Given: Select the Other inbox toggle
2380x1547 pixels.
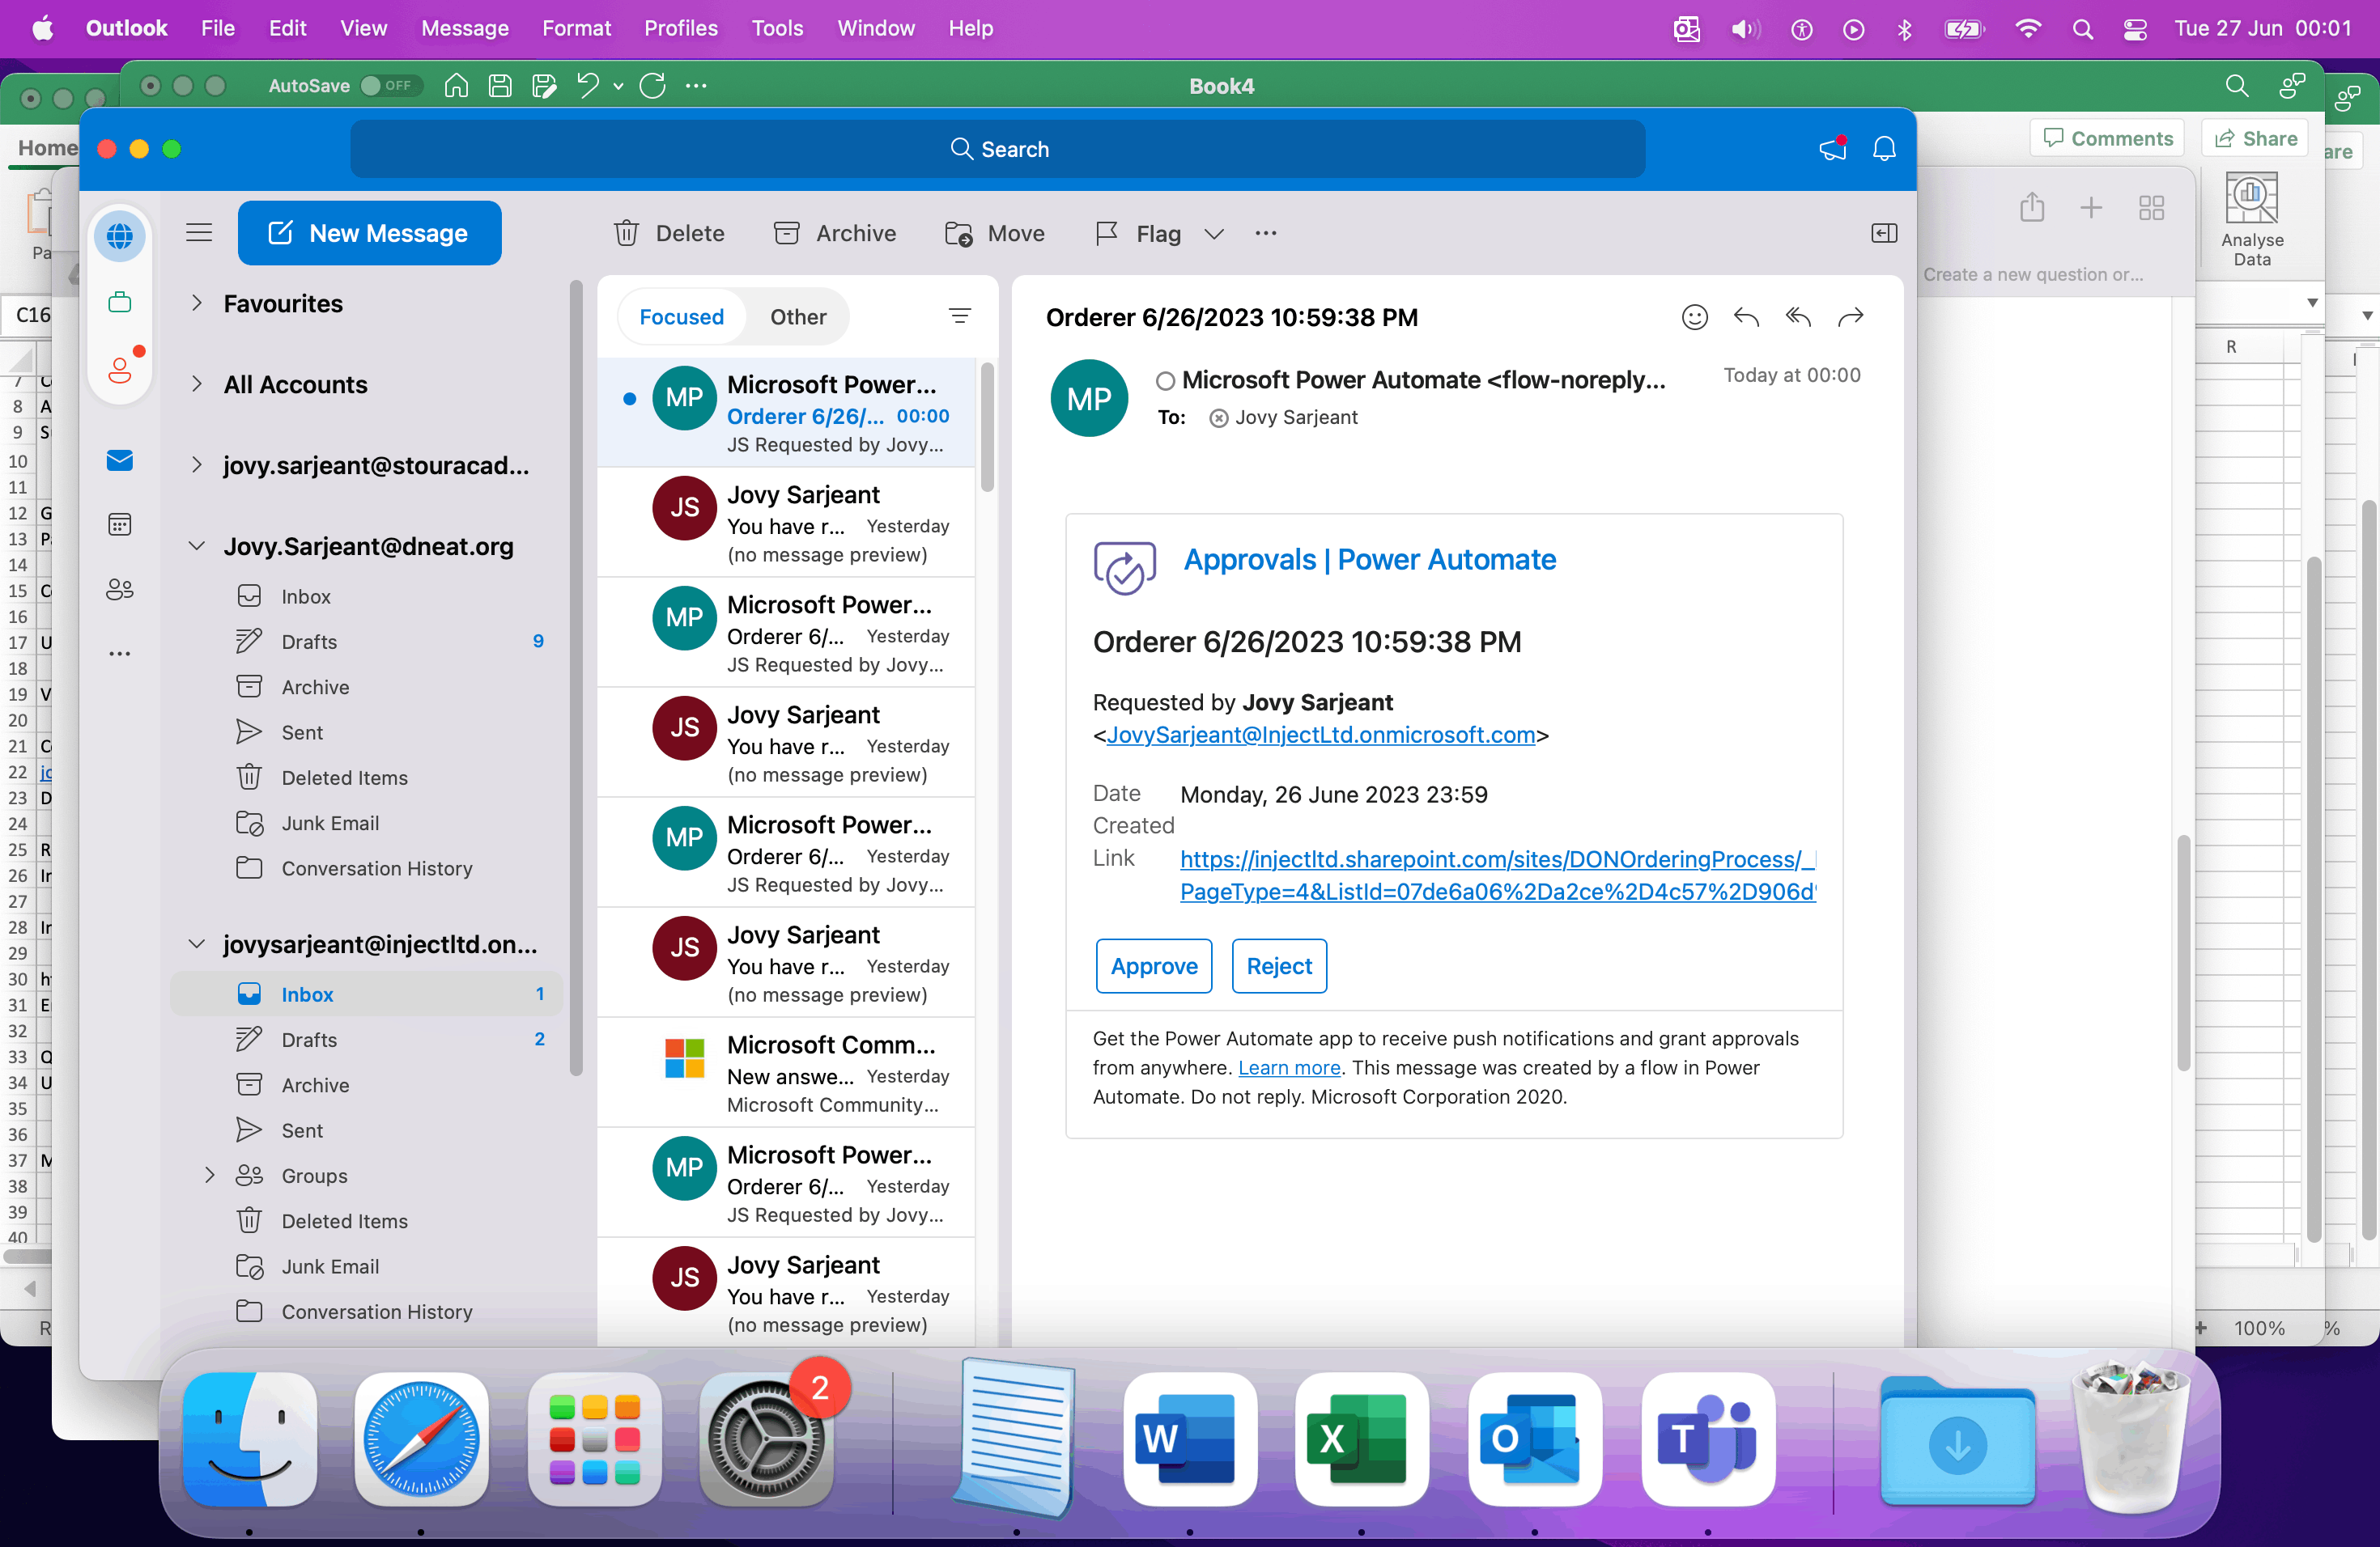Looking at the screenshot, I should (x=797, y=317).
